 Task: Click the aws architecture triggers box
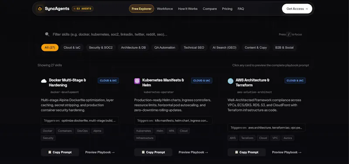coord(267,128)
